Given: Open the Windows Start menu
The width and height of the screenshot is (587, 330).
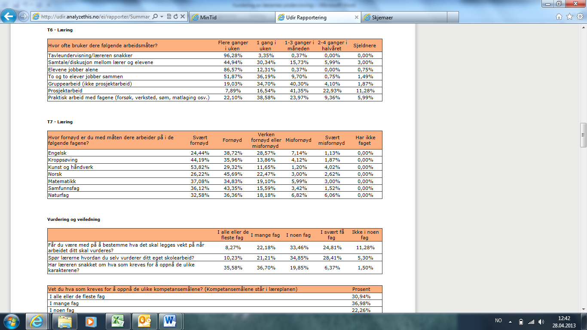Looking at the screenshot, I should (11, 321).
